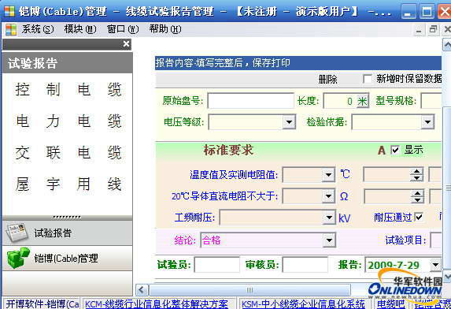451x309 pixels.
Task: Restore the inner document window
Action: (x=433, y=29)
